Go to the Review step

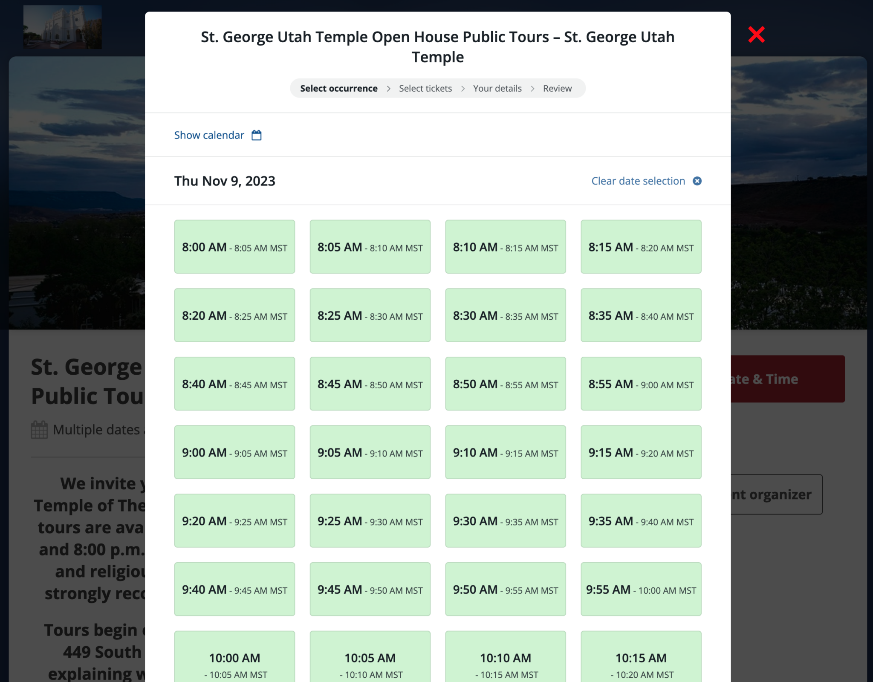[557, 88]
